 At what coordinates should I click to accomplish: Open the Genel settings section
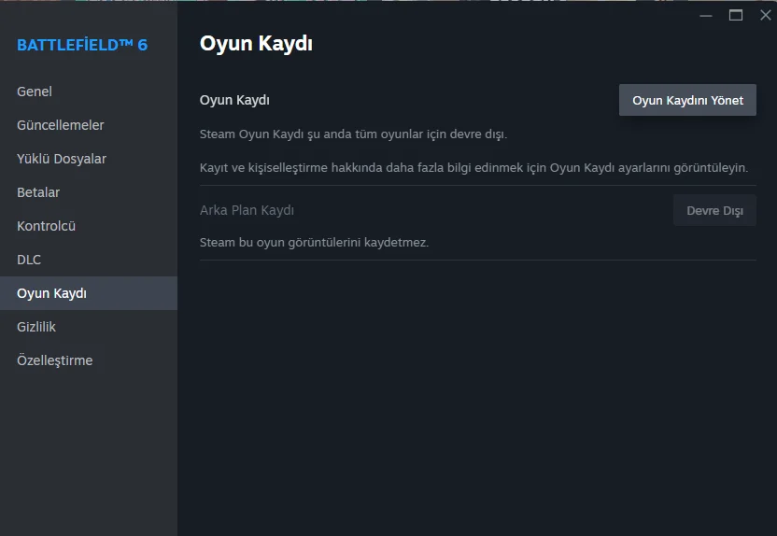pyautogui.click(x=89, y=92)
